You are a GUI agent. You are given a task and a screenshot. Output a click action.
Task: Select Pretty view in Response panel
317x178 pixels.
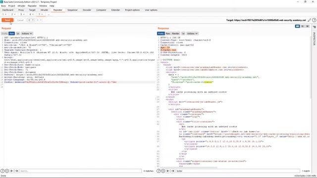161,34
